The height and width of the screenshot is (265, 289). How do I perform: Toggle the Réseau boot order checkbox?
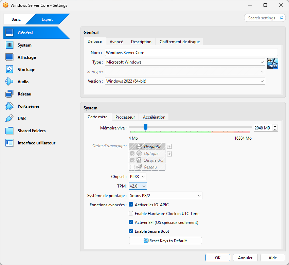pyautogui.click(x=132, y=167)
